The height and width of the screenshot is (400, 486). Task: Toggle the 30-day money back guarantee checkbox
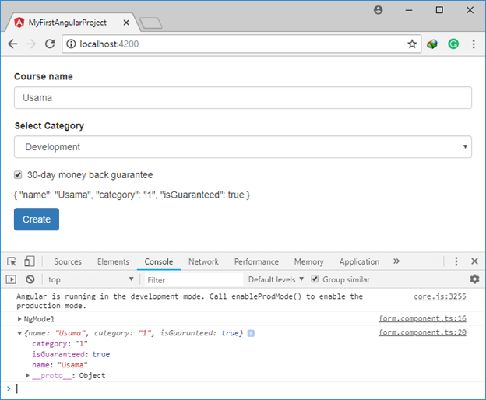click(19, 175)
